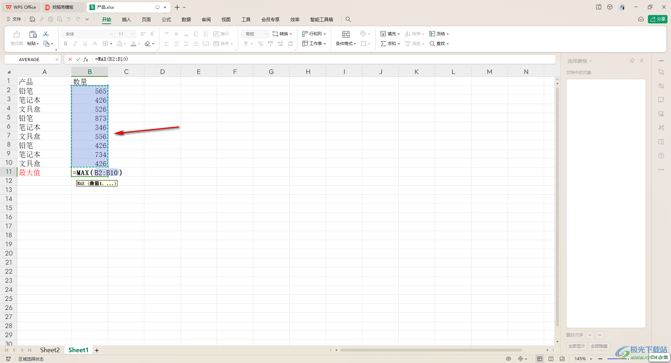Click the Select All corner triangle
The height and width of the screenshot is (363, 671).
pyautogui.click(x=9, y=72)
